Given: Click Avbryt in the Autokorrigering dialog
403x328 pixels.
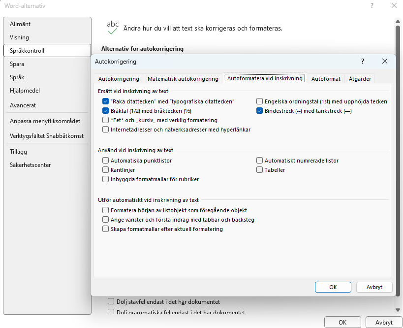Looking at the screenshot, I should [374, 287].
